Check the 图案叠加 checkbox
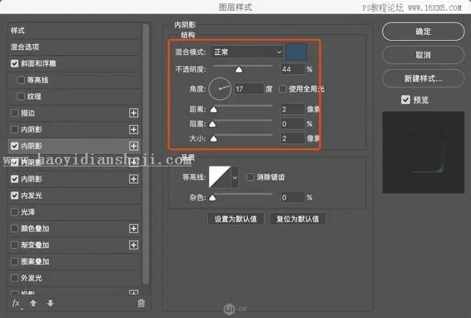Screen dimensions: 471x318 [x=15, y=261]
